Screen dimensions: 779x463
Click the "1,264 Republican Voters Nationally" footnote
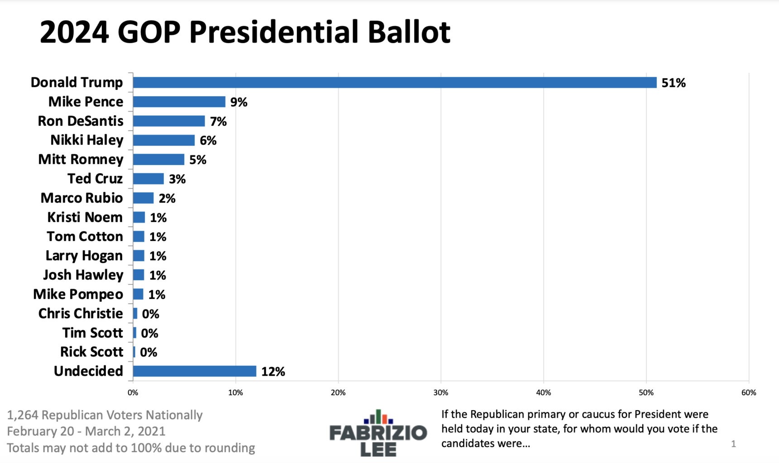point(105,415)
